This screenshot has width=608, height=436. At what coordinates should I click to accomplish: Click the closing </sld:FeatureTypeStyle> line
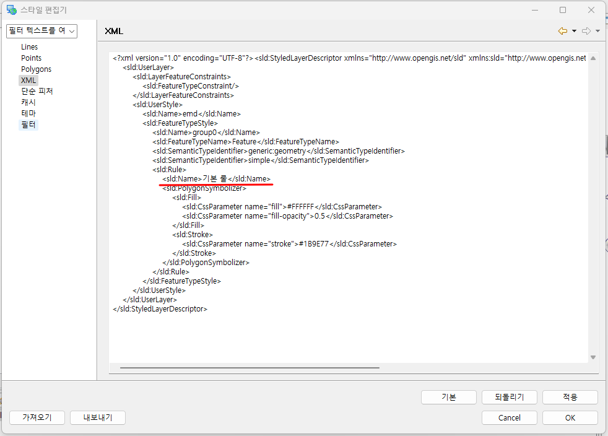[x=182, y=281]
